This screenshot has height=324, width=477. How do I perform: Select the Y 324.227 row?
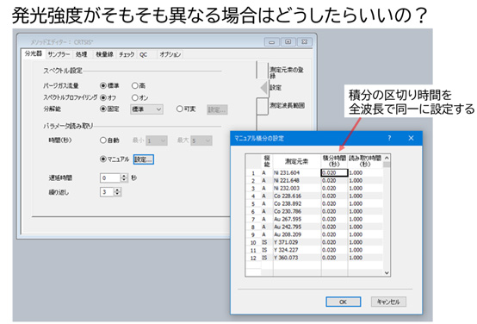[x=314, y=250]
